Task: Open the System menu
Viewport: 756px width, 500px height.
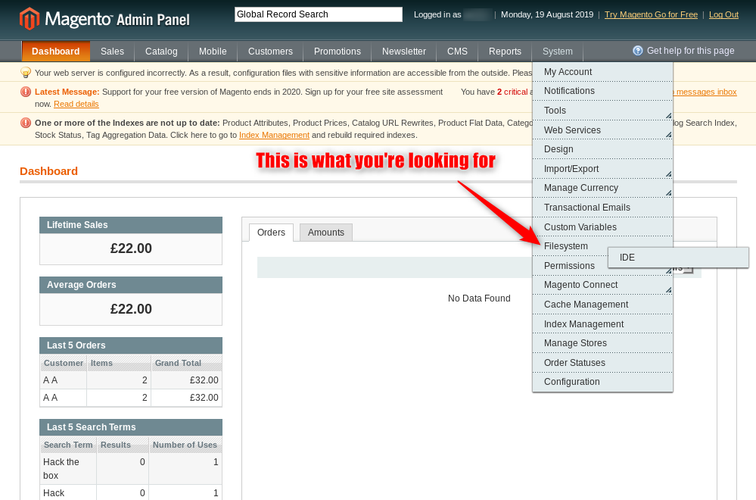Action: [x=558, y=52]
